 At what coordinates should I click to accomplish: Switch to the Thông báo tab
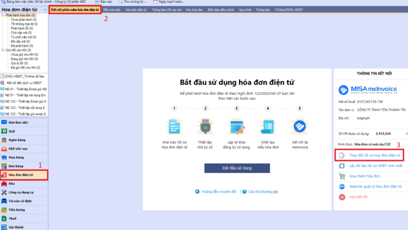pyautogui.click(x=263, y=10)
